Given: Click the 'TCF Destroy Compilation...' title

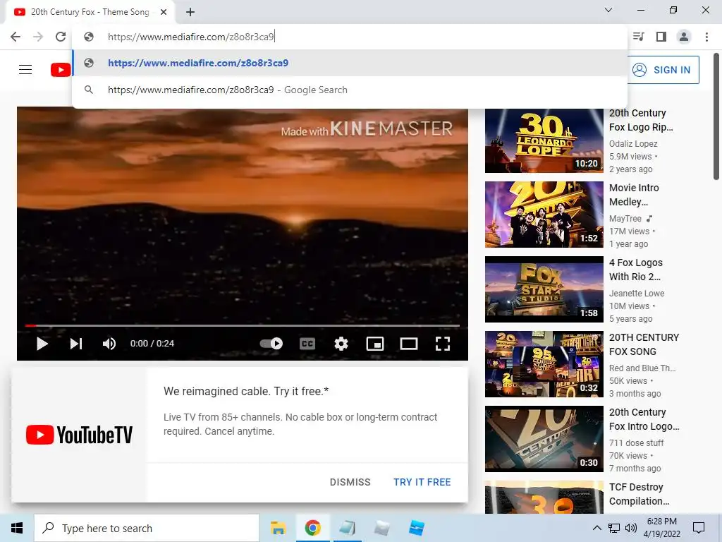Looking at the screenshot, I should point(639,494).
